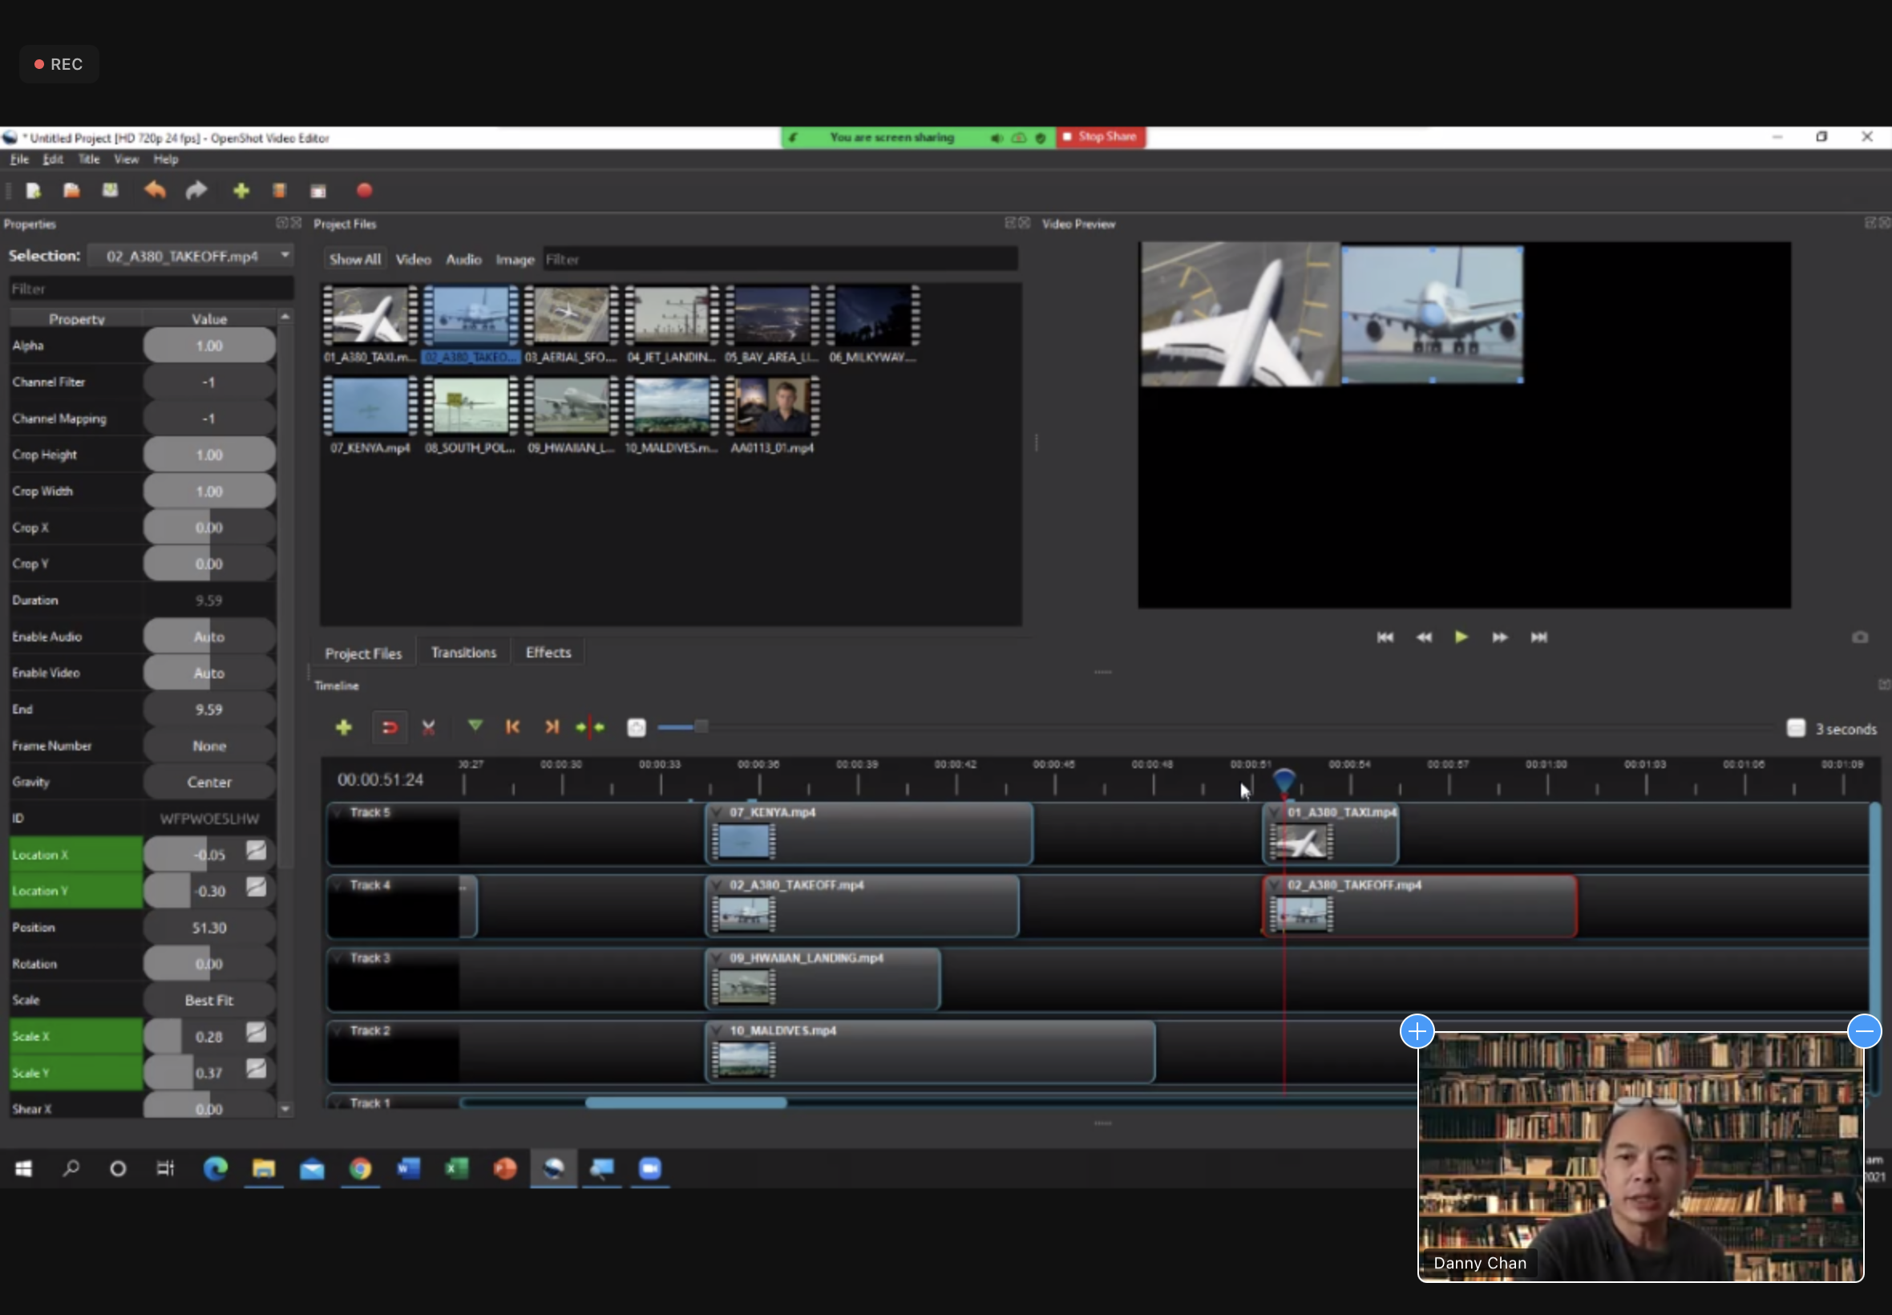
Task: Click the Stop Share button
Action: pos(1101,137)
